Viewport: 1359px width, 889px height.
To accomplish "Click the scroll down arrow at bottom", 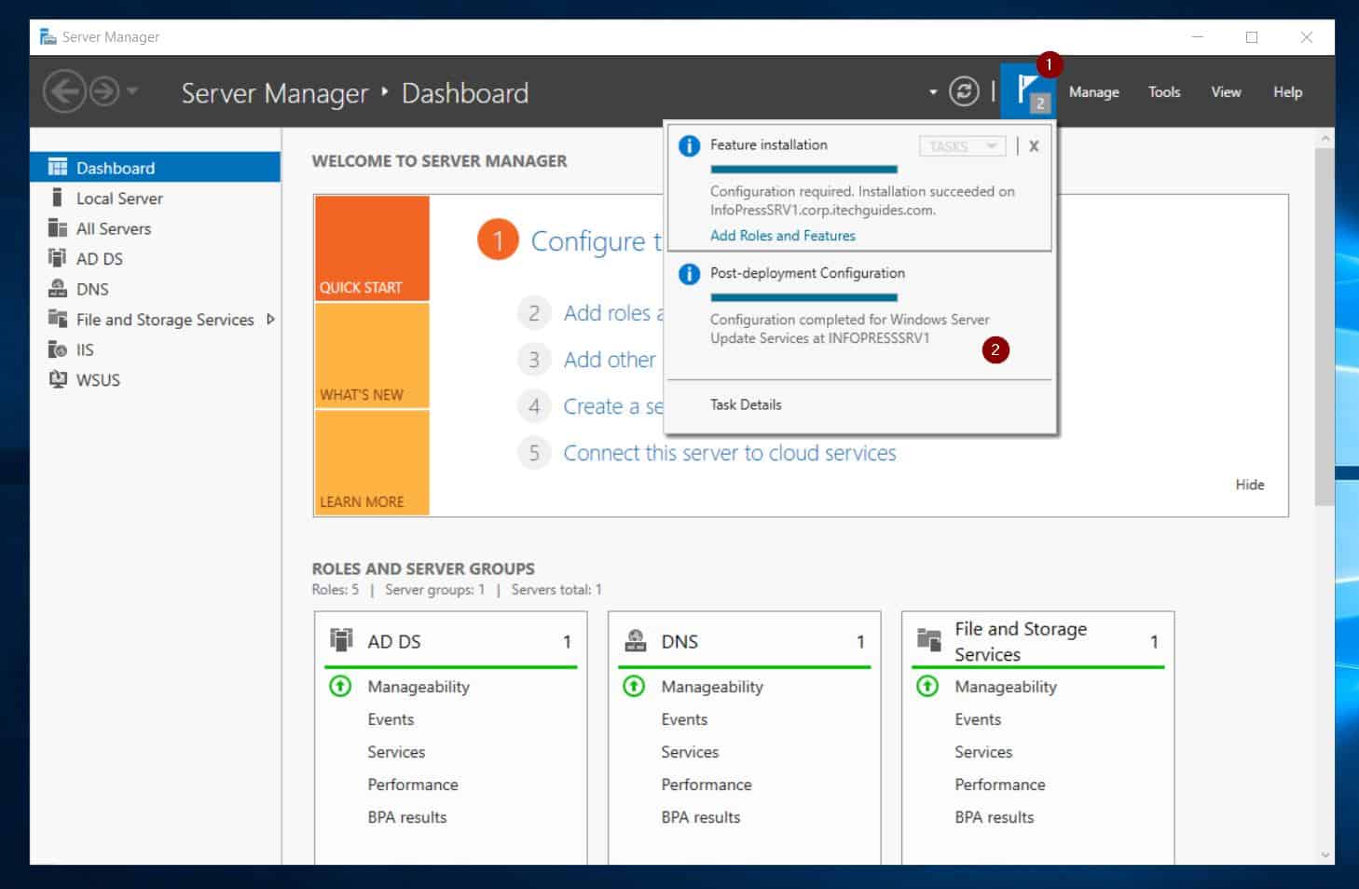I will click(1325, 855).
